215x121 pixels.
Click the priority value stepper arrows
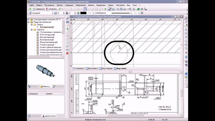coord(75,13)
